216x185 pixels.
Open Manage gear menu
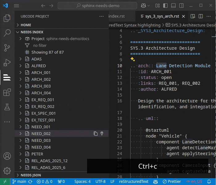pos(7,171)
